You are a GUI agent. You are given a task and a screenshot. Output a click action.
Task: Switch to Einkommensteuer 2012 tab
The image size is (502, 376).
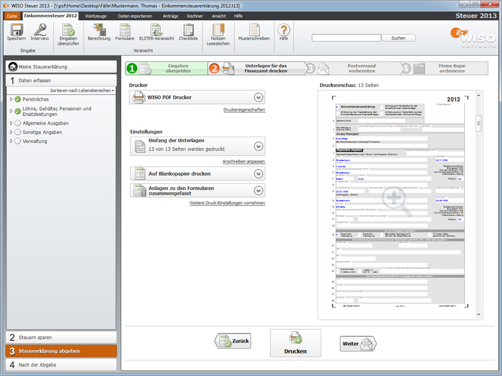(x=51, y=16)
